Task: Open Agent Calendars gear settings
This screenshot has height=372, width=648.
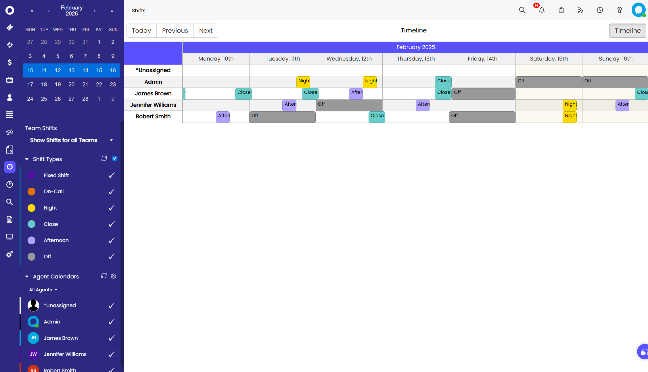Action: click(x=114, y=276)
